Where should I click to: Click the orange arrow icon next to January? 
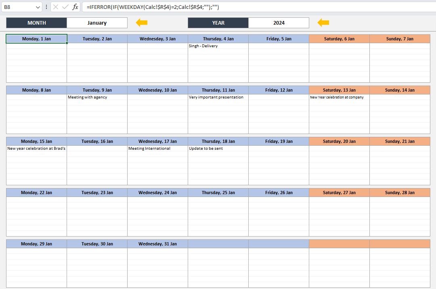(x=141, y=23)
